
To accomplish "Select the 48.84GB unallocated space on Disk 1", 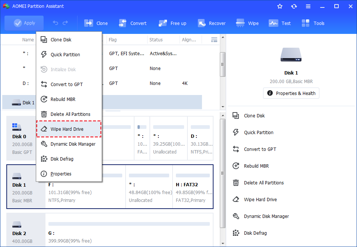I will pos(149,187).
